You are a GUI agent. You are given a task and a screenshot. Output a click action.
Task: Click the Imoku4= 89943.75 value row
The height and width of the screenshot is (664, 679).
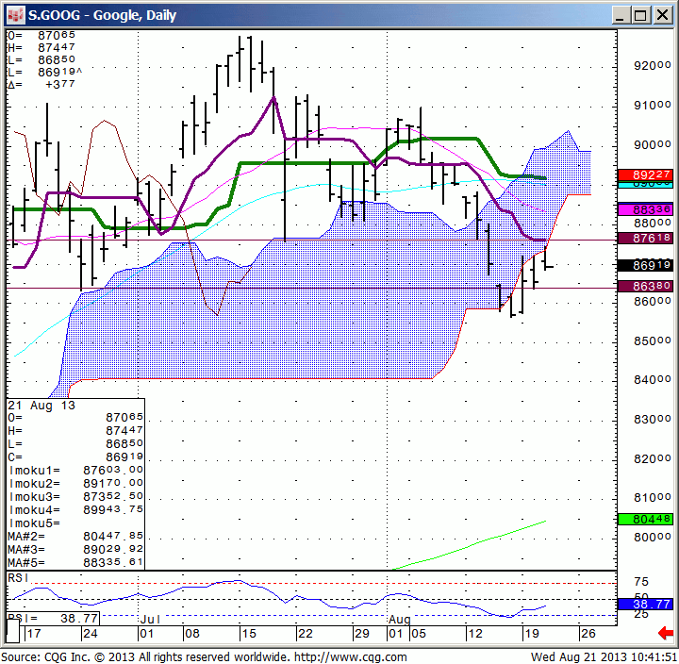(75, 509)
